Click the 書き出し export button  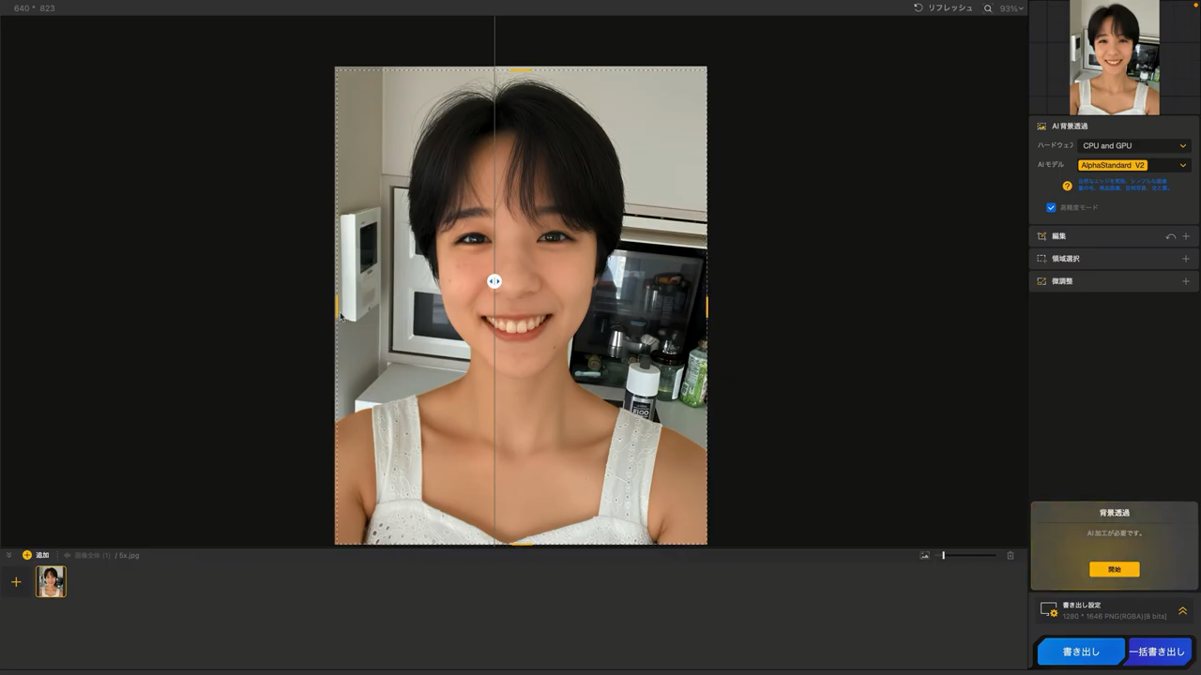coord(1081,652)
